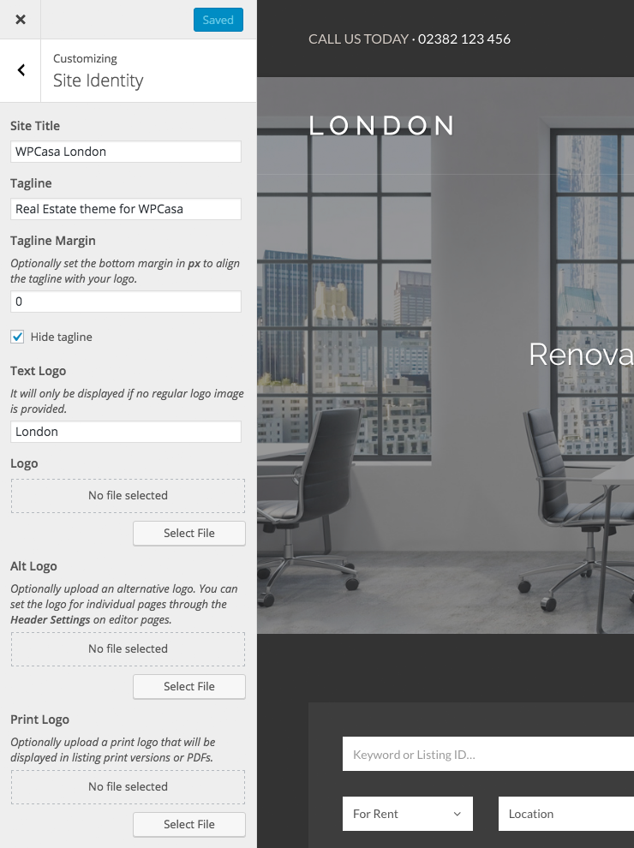
Task: Click the Print Logo 'No file selected' area
Action: click(128, 787)
